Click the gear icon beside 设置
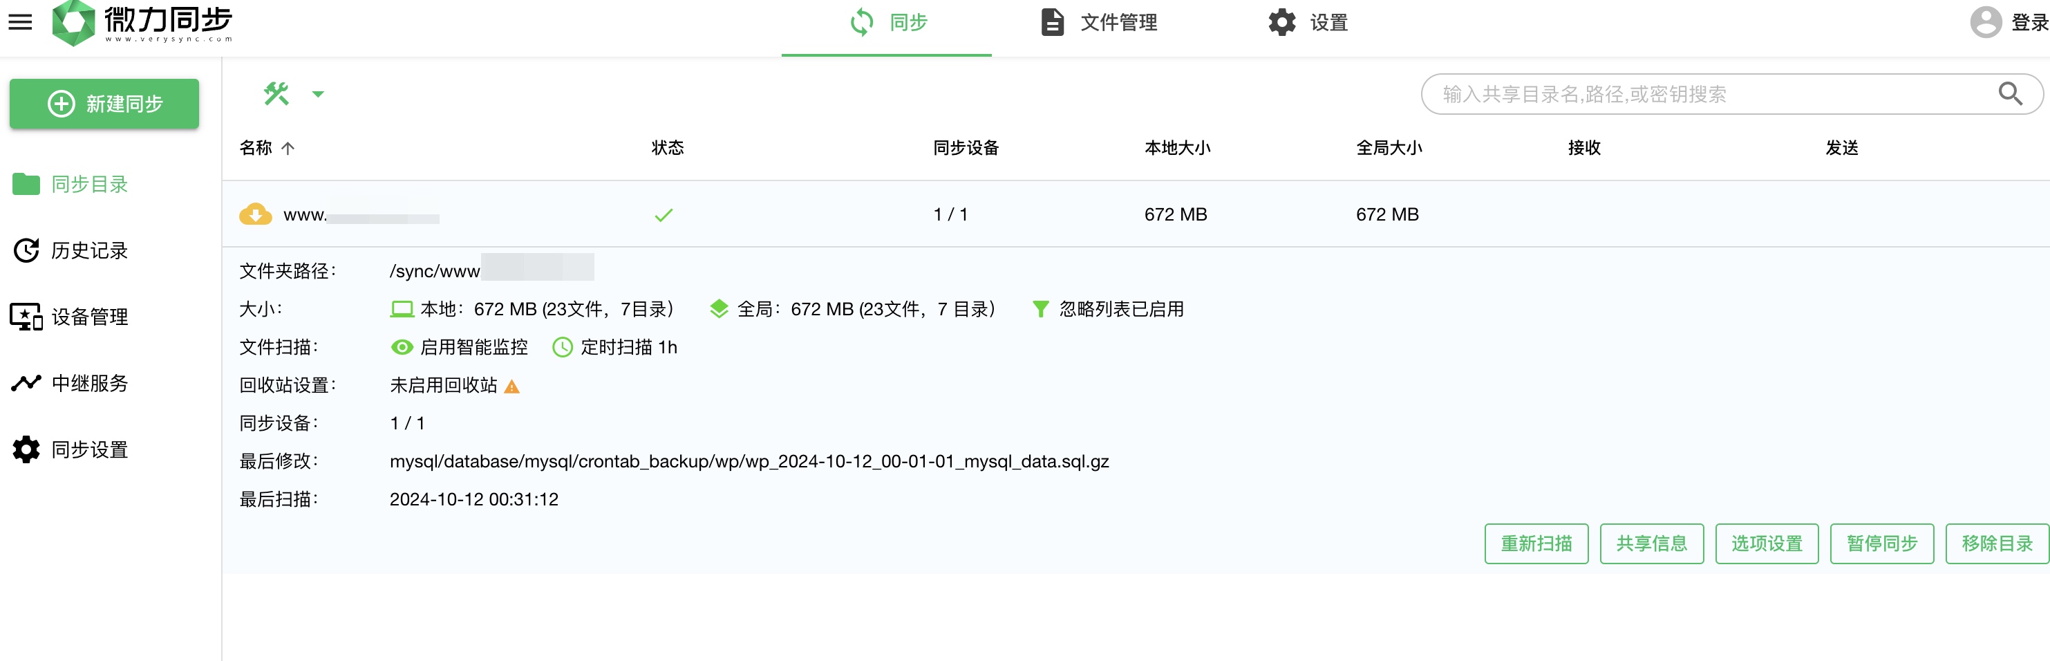The image size is (2050, 661). (1282, 22)
